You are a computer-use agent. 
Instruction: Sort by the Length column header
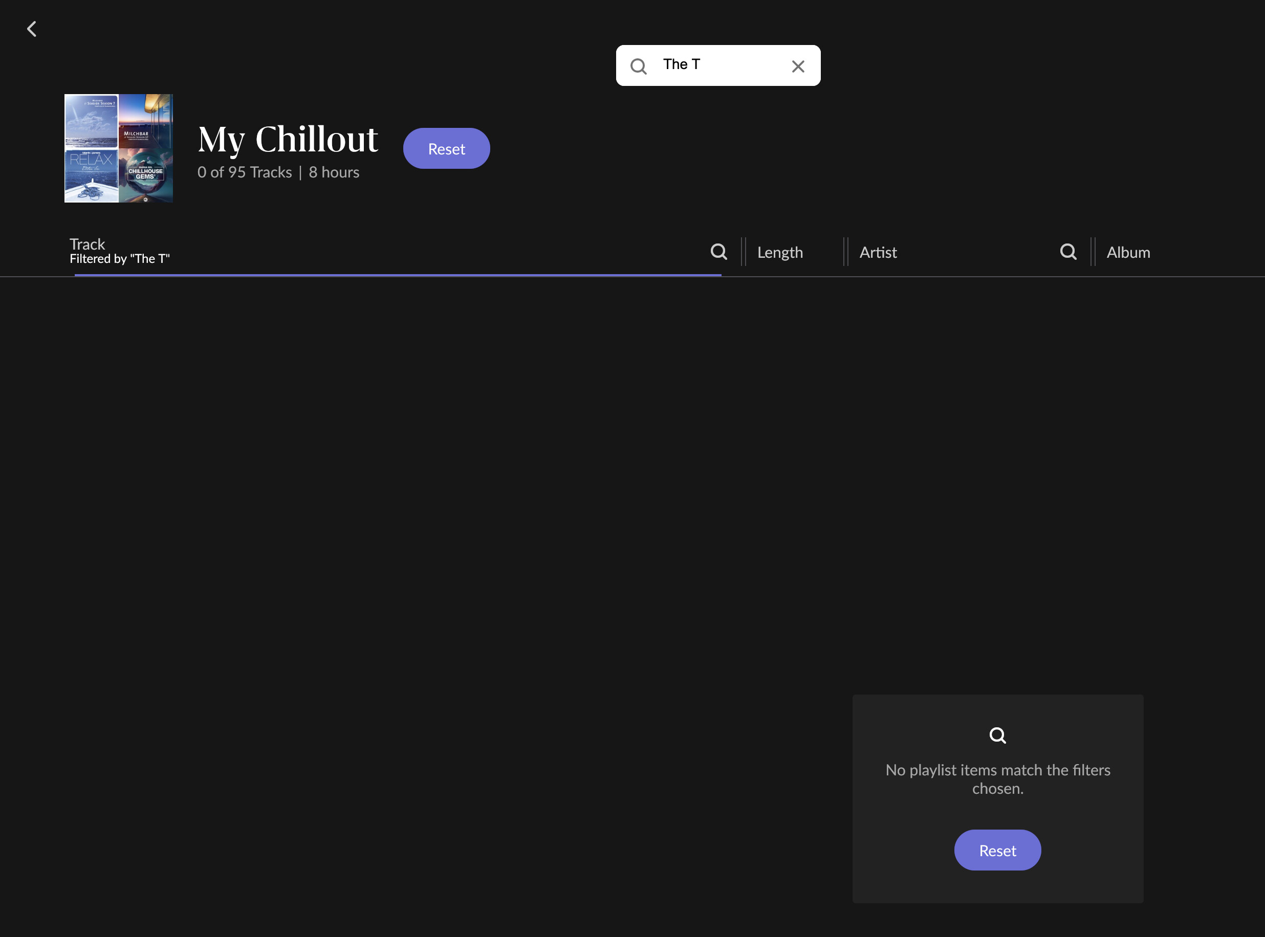point(780,252)
